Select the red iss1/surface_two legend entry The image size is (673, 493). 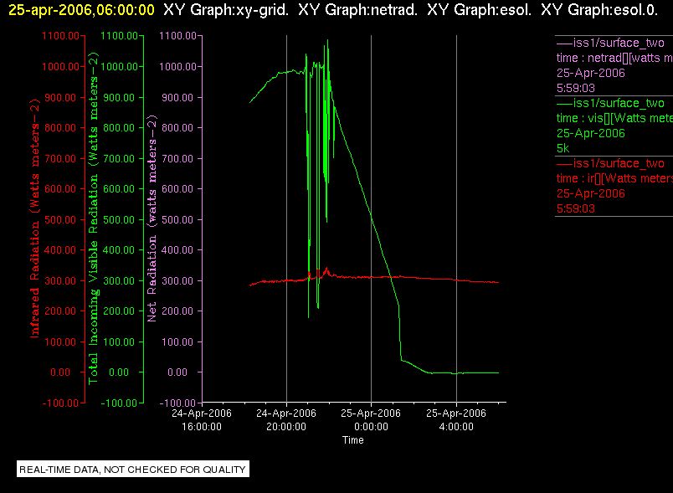[610, 163]
